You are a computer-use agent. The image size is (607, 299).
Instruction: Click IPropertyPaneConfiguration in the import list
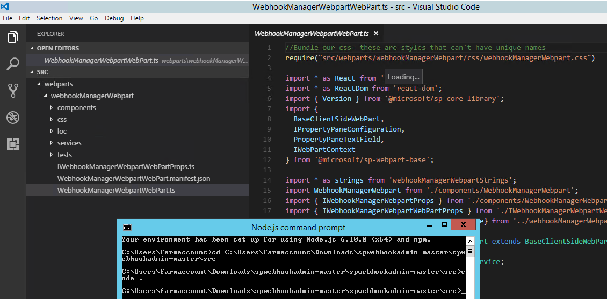347,129
